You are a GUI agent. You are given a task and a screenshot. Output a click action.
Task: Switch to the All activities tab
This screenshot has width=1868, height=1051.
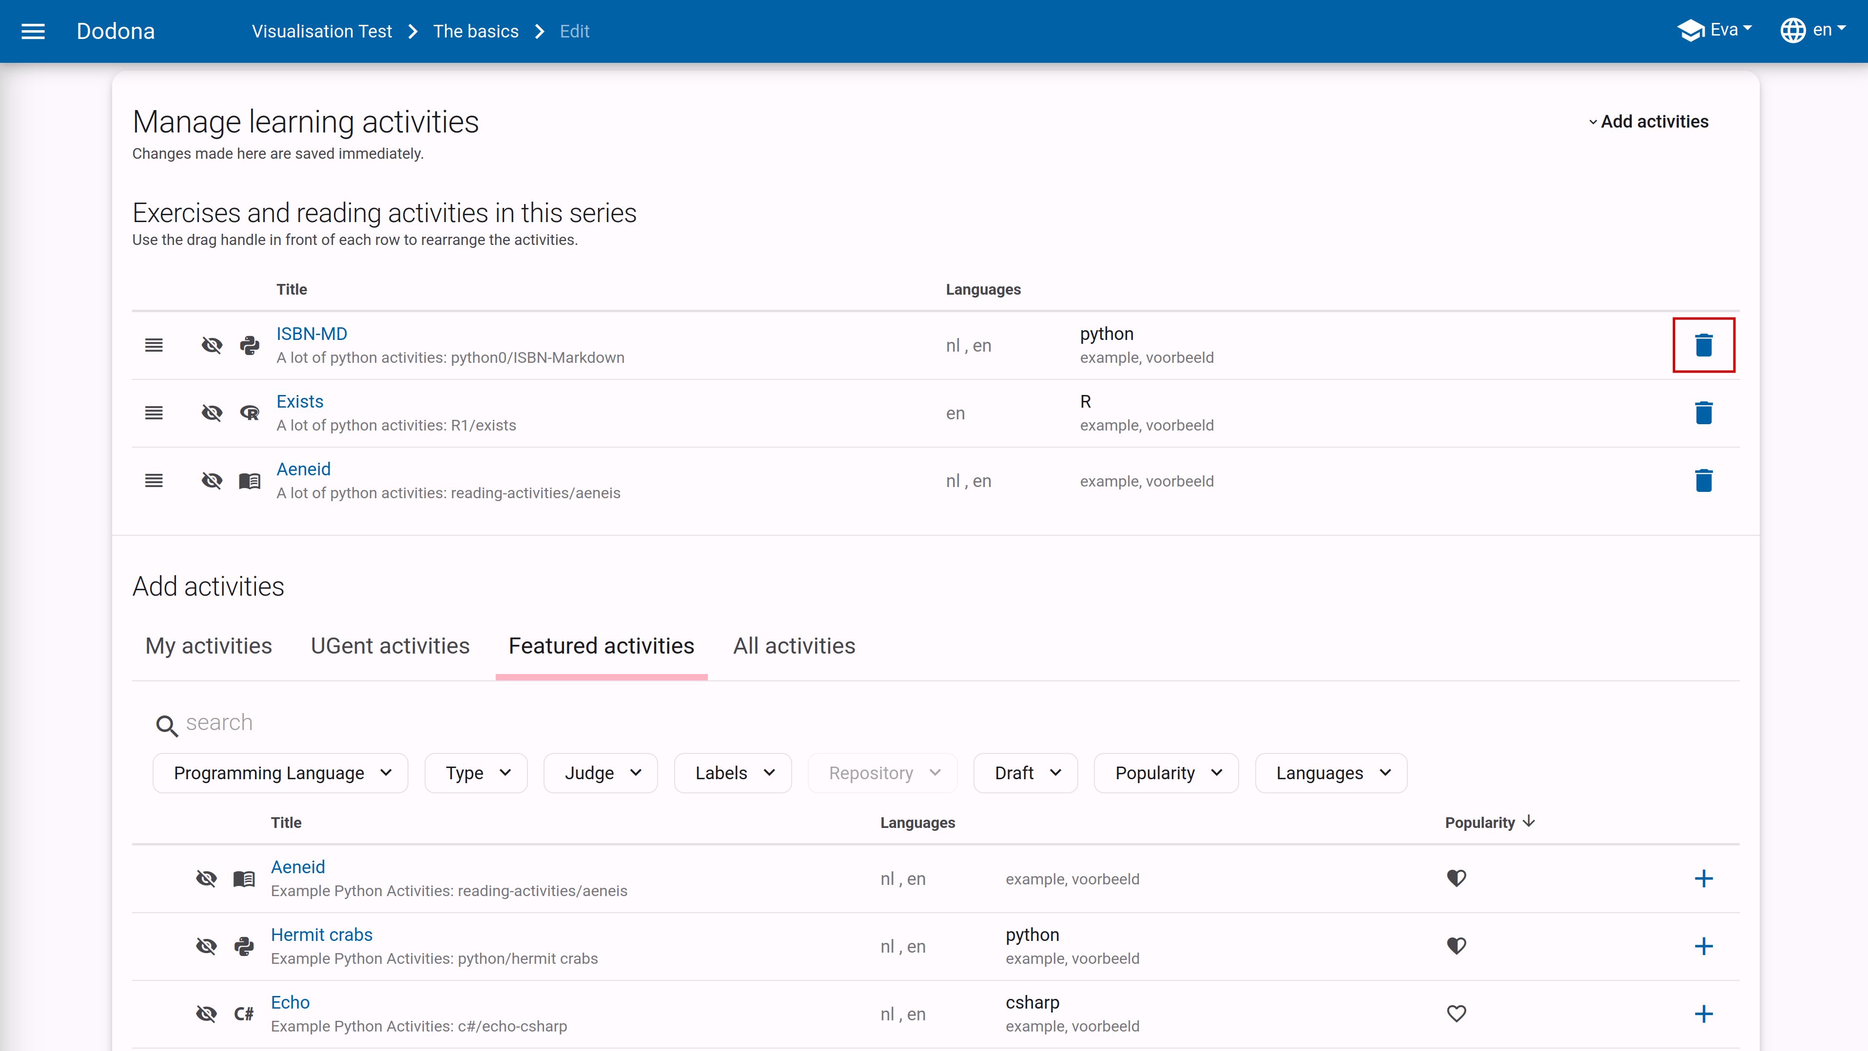point(794,645)
